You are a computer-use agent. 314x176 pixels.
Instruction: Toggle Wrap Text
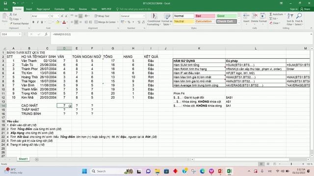click(x=102, y=16)
